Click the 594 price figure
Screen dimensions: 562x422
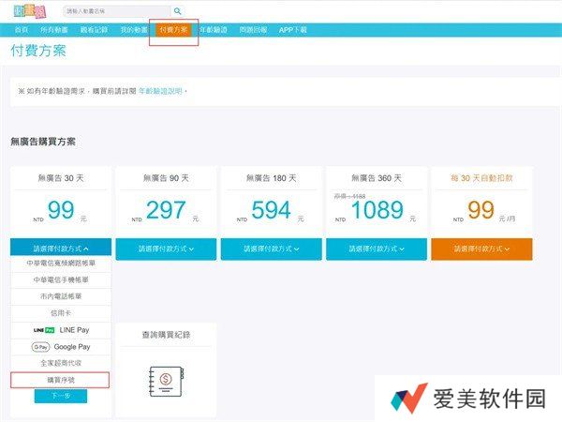click(x=271, y=210)
